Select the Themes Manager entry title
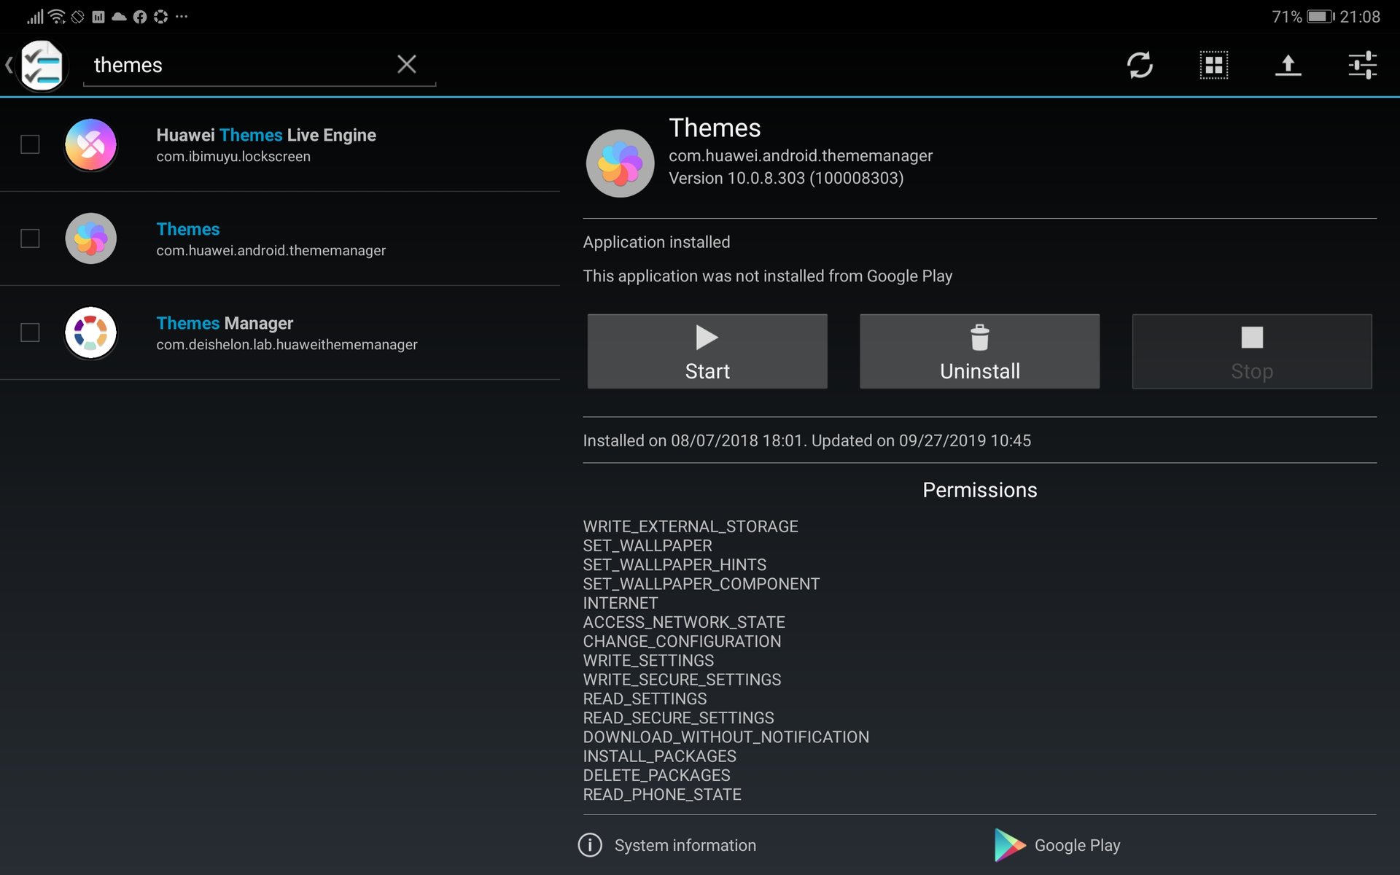This screenshot has height=875, width=1400. coord(225,323)
